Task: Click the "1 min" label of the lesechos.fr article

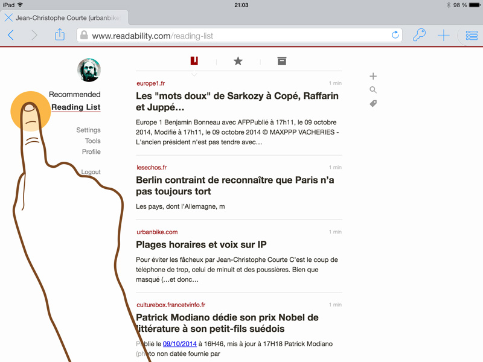Action: tap(335, 167)
